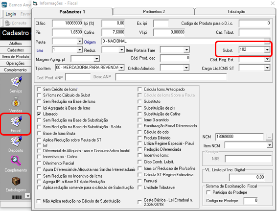Screen dimensions: 277x211
Task: Enable the Unidade Tributavel checkbox
Action: click(x=139, y=188)
